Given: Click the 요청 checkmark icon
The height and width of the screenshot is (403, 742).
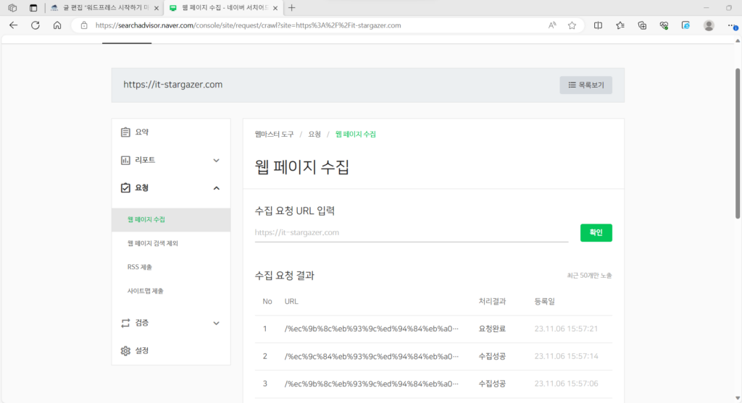Looking at the screenshot, I should pyautogui.click(x=125, y=188).
